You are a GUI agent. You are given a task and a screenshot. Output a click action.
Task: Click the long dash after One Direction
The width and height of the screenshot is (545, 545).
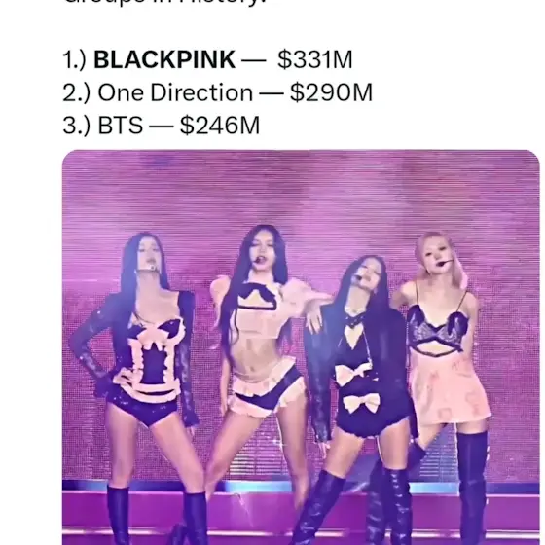click(272, 93)
